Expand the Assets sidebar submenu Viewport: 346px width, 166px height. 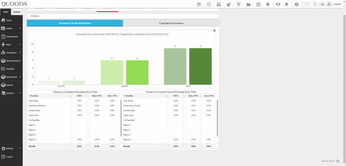tap(20, 28)
